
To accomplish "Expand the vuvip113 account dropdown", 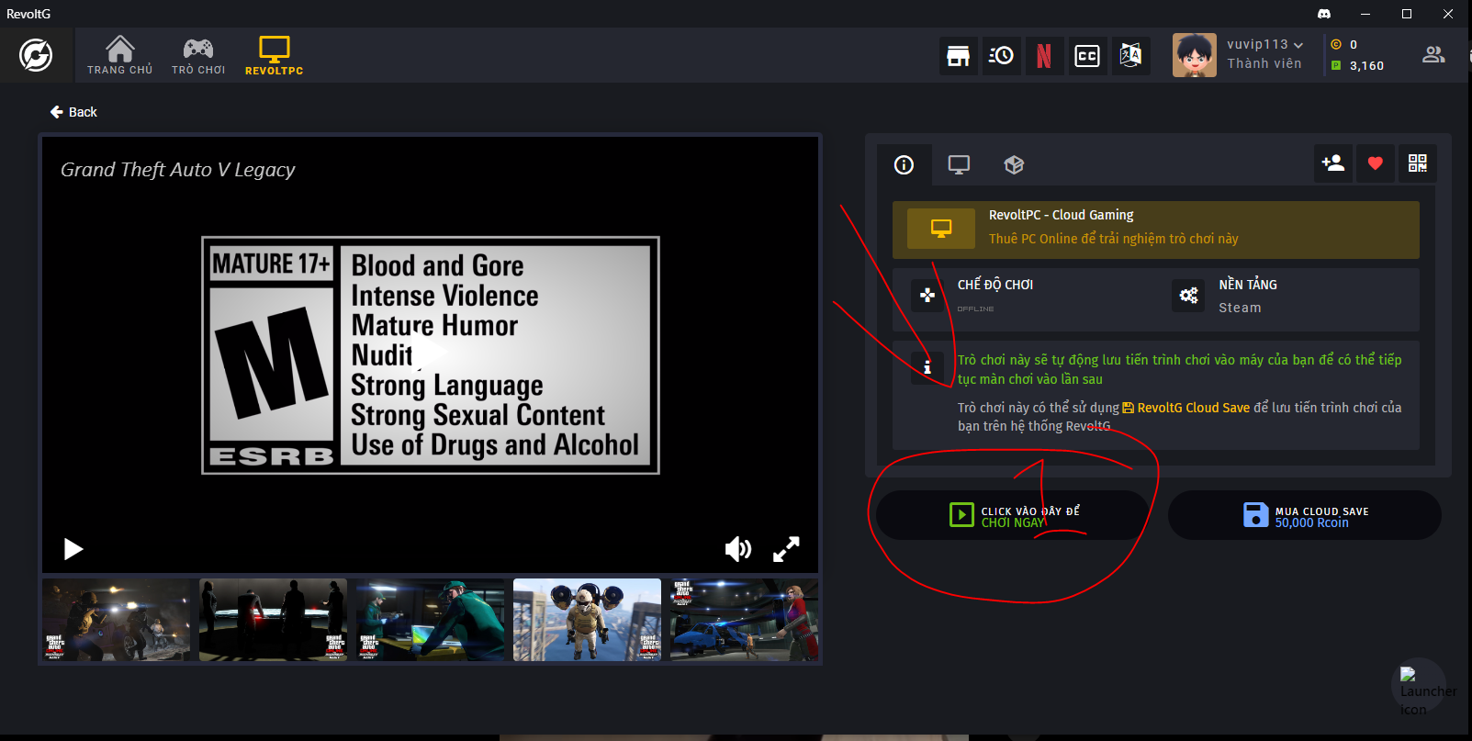I will (x=1264, y=44).
